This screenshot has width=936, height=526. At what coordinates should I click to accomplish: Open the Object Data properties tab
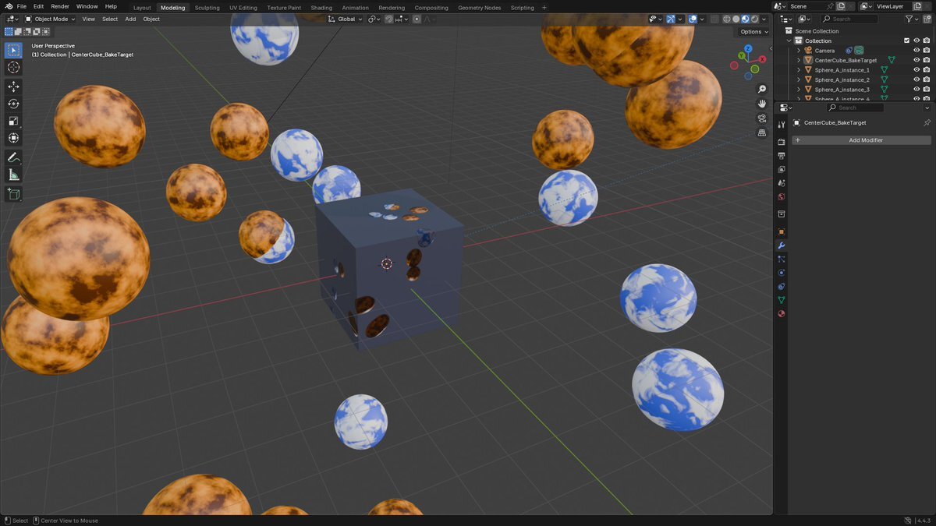pyautogui.click(x=782, y=300)
